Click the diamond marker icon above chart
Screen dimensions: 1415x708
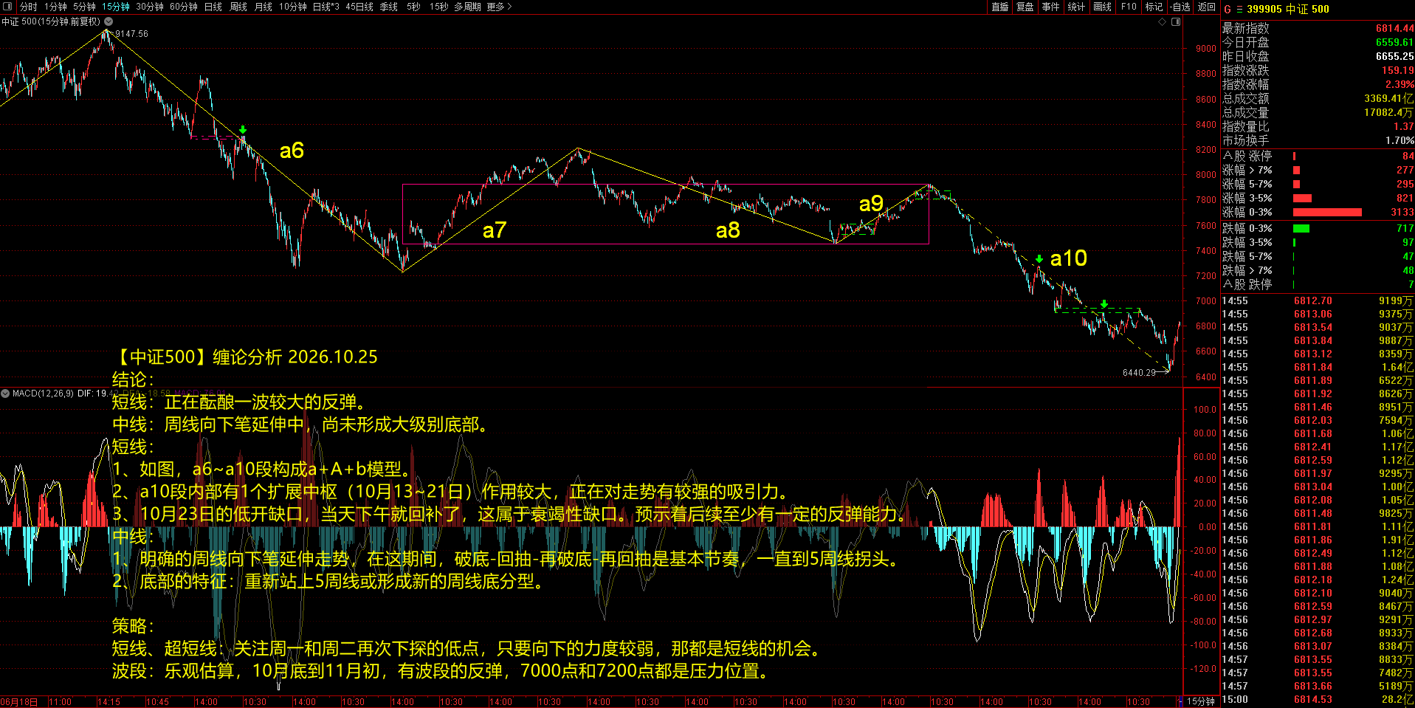[x=1162, y=21]
